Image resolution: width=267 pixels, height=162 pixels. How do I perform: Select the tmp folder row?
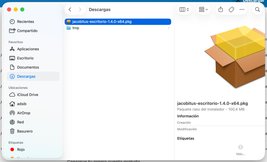click(x=118, y=28)
